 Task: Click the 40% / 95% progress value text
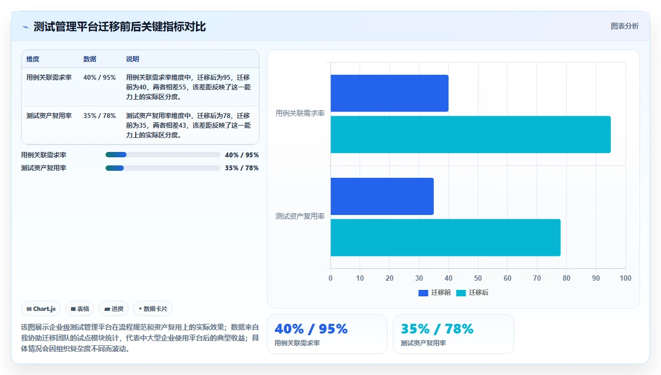pos(242,155)
